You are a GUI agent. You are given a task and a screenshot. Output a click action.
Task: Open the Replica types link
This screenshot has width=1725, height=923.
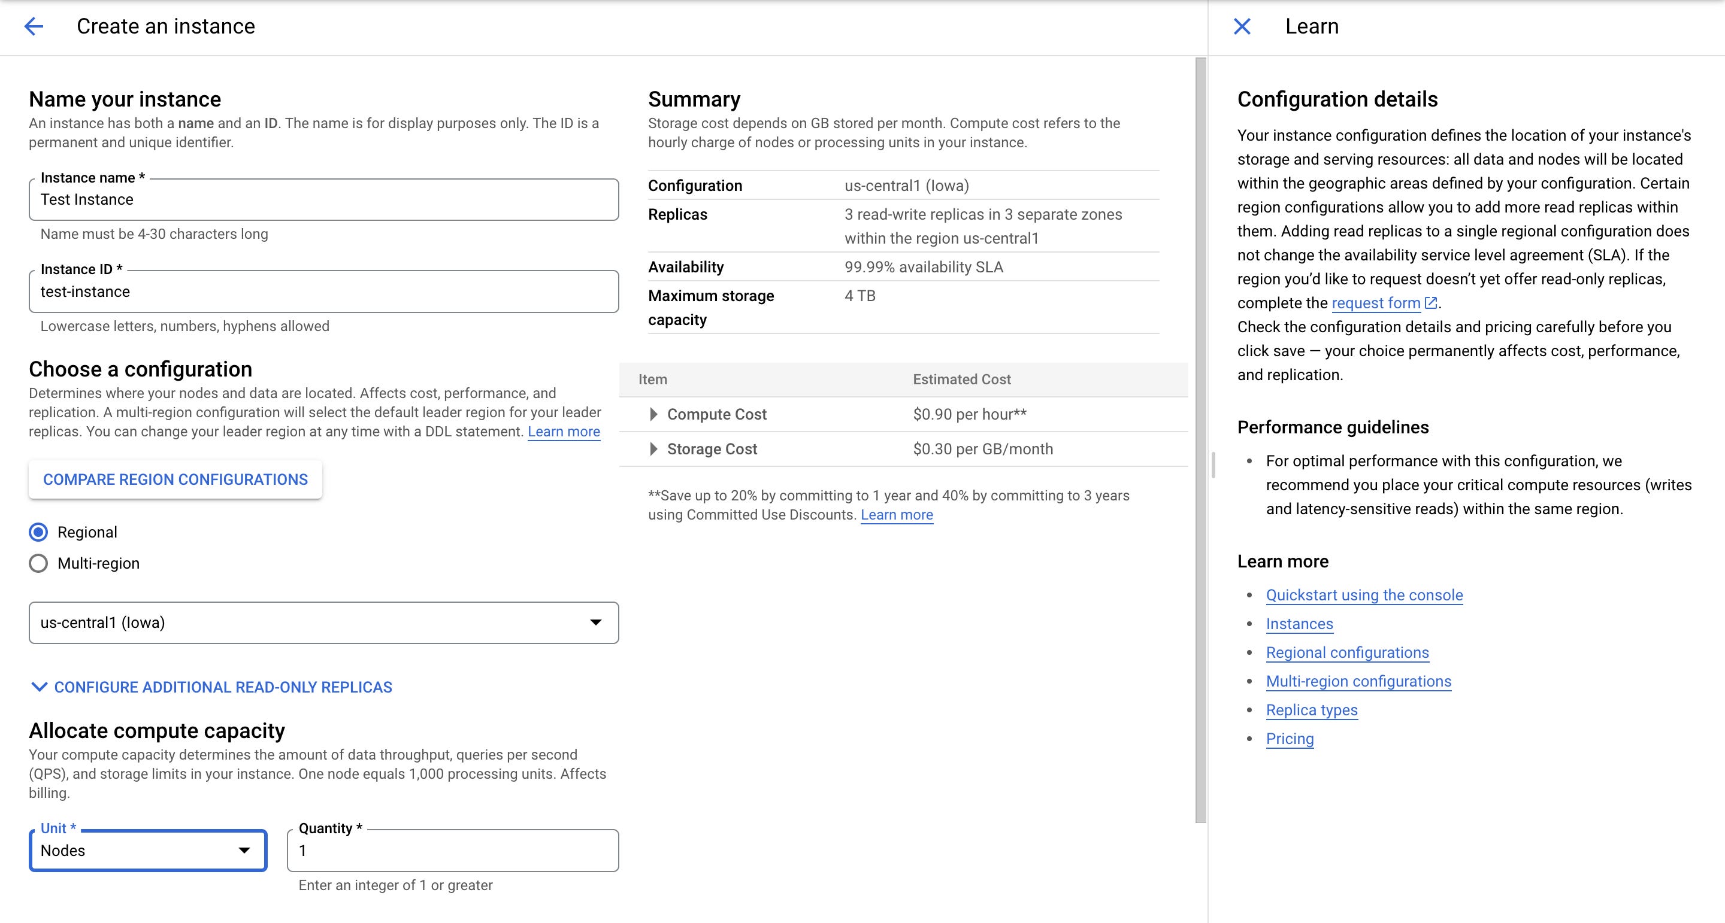(x=1311, y=710)
